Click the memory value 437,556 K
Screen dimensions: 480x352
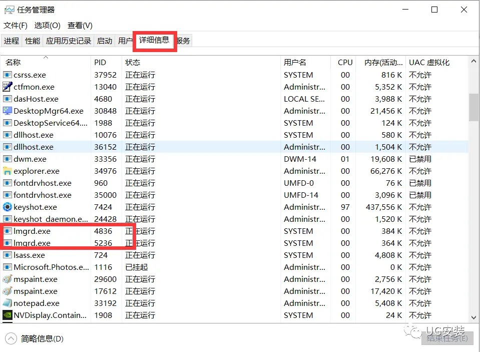click(x=383, y=207)
